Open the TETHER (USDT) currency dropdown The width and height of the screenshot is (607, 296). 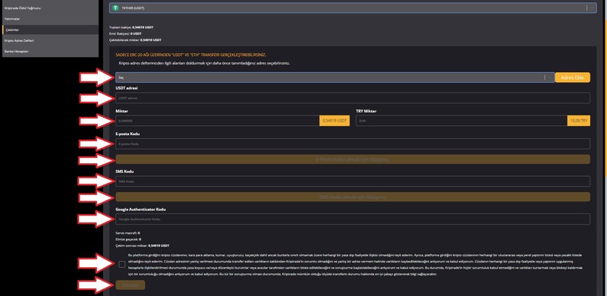pos(353,8)
